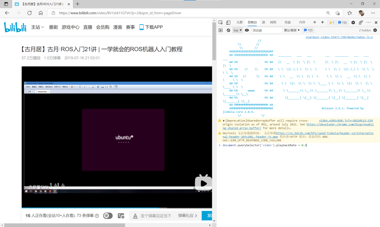Switch to the 网络 DevTools tab

(273, 22)
